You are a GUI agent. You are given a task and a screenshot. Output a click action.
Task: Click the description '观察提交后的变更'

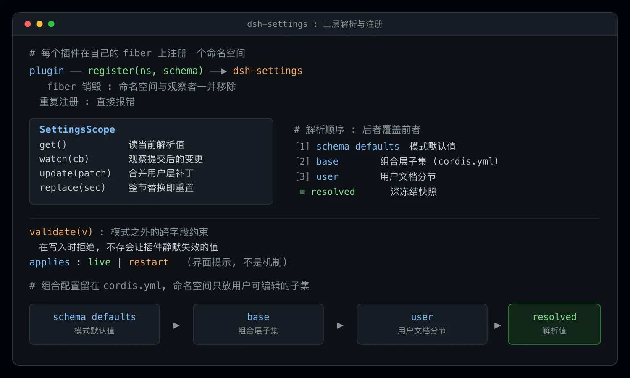pyautogui.click(x=166, y=159)
